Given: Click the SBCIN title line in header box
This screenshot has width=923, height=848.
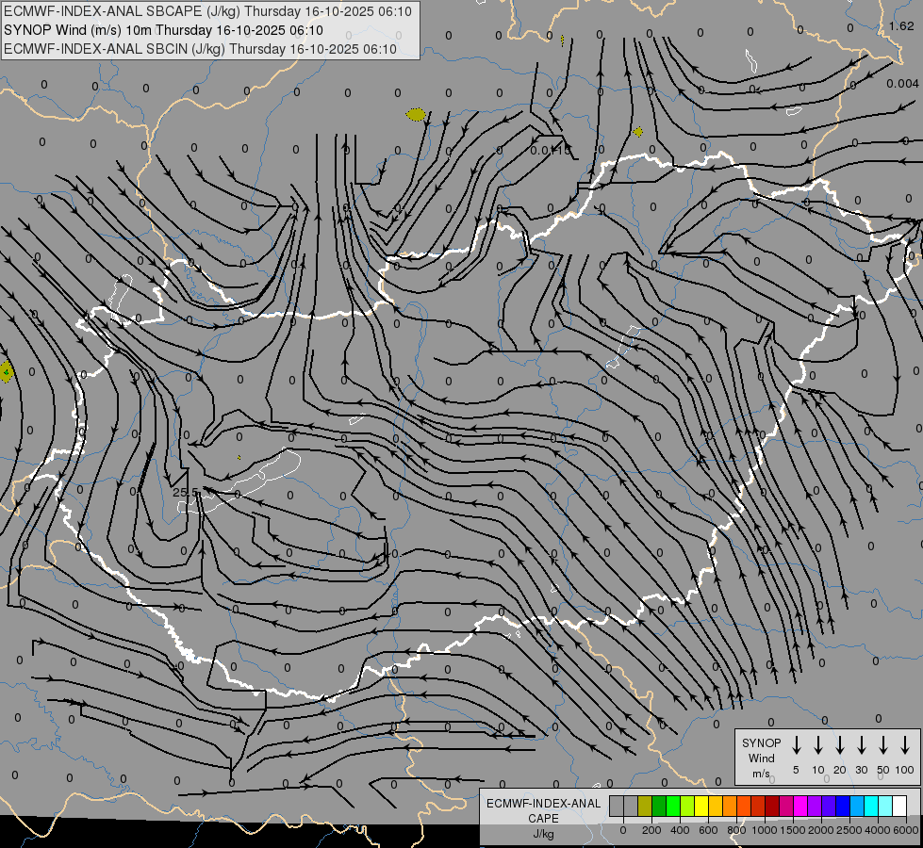Looking at the screenshot, I should (201, 49).
